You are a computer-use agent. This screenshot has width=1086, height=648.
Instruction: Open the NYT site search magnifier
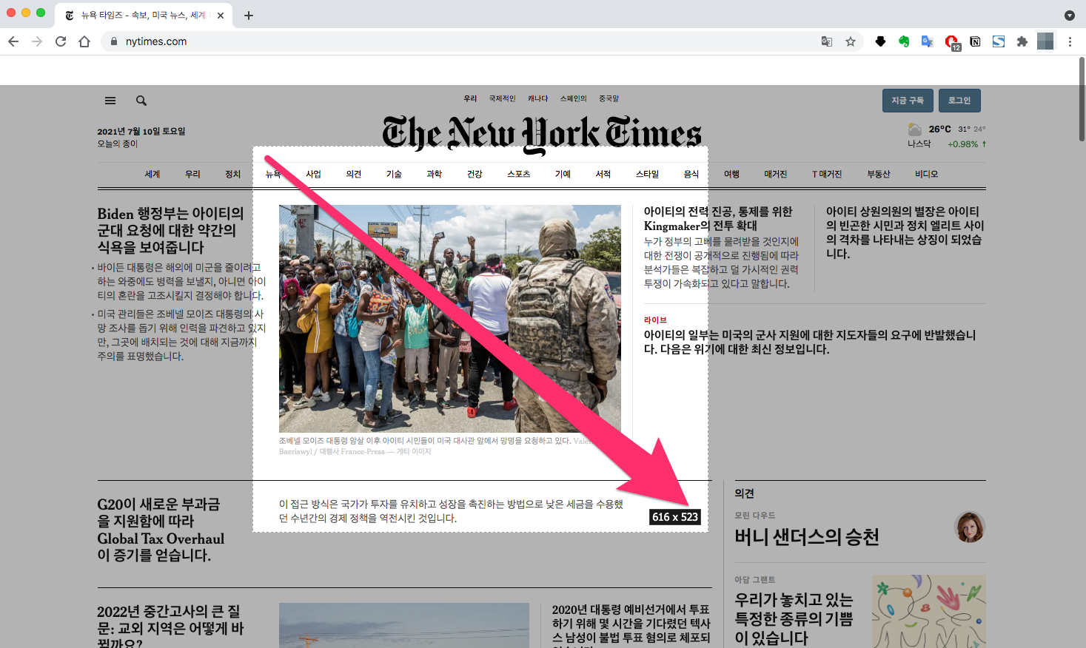[141, 101]
